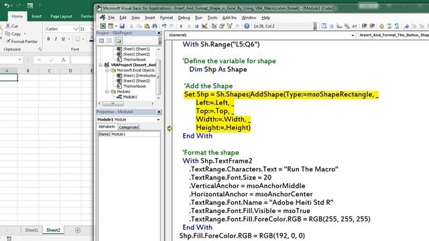Run the macro with the green play icon
This screenshot has width=429, height=241.
pyautogui.click(x=181, y=26)
